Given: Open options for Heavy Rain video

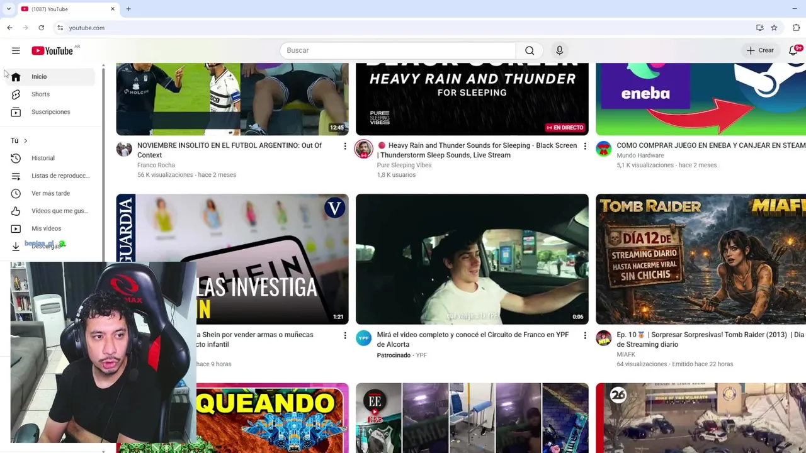Looking at the screenshot, I should 584,146.
